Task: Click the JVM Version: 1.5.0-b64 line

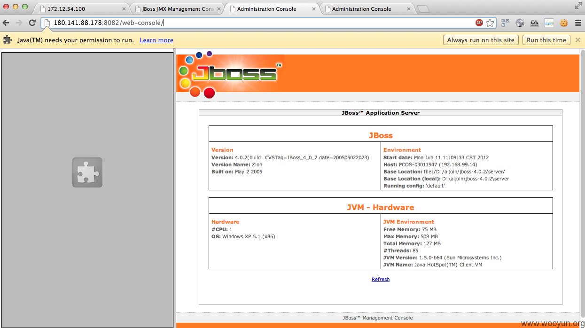Action: point(442,258)
